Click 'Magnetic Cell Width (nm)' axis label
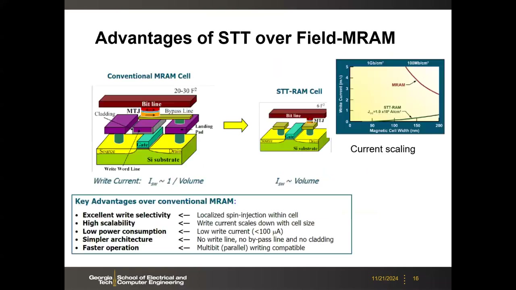 [x=394, y=131]
